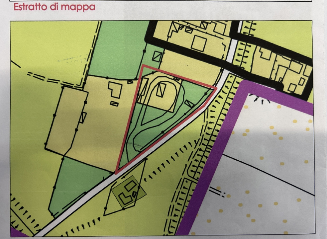Click the light green field in top-left corner
The image size is (327, 239).
tap(50, 43)
